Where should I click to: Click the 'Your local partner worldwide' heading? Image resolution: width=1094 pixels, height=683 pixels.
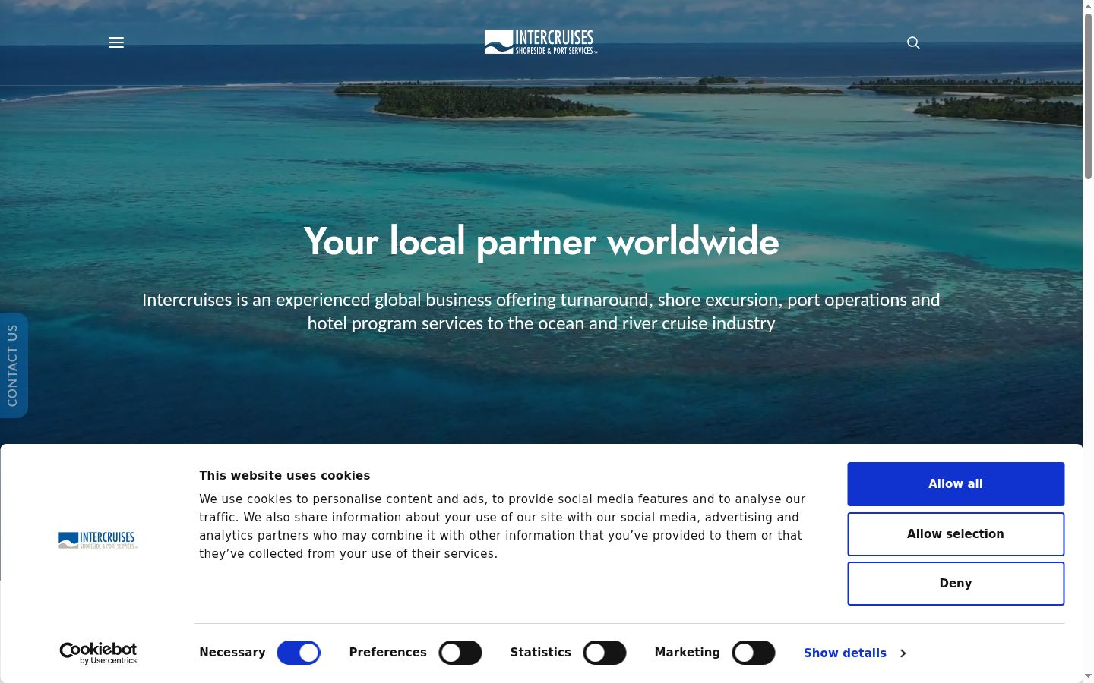click(x=541, y=241)
